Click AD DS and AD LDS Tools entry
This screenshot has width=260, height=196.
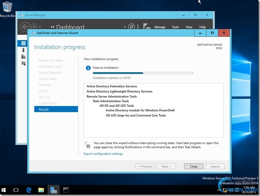coord(116,106)
